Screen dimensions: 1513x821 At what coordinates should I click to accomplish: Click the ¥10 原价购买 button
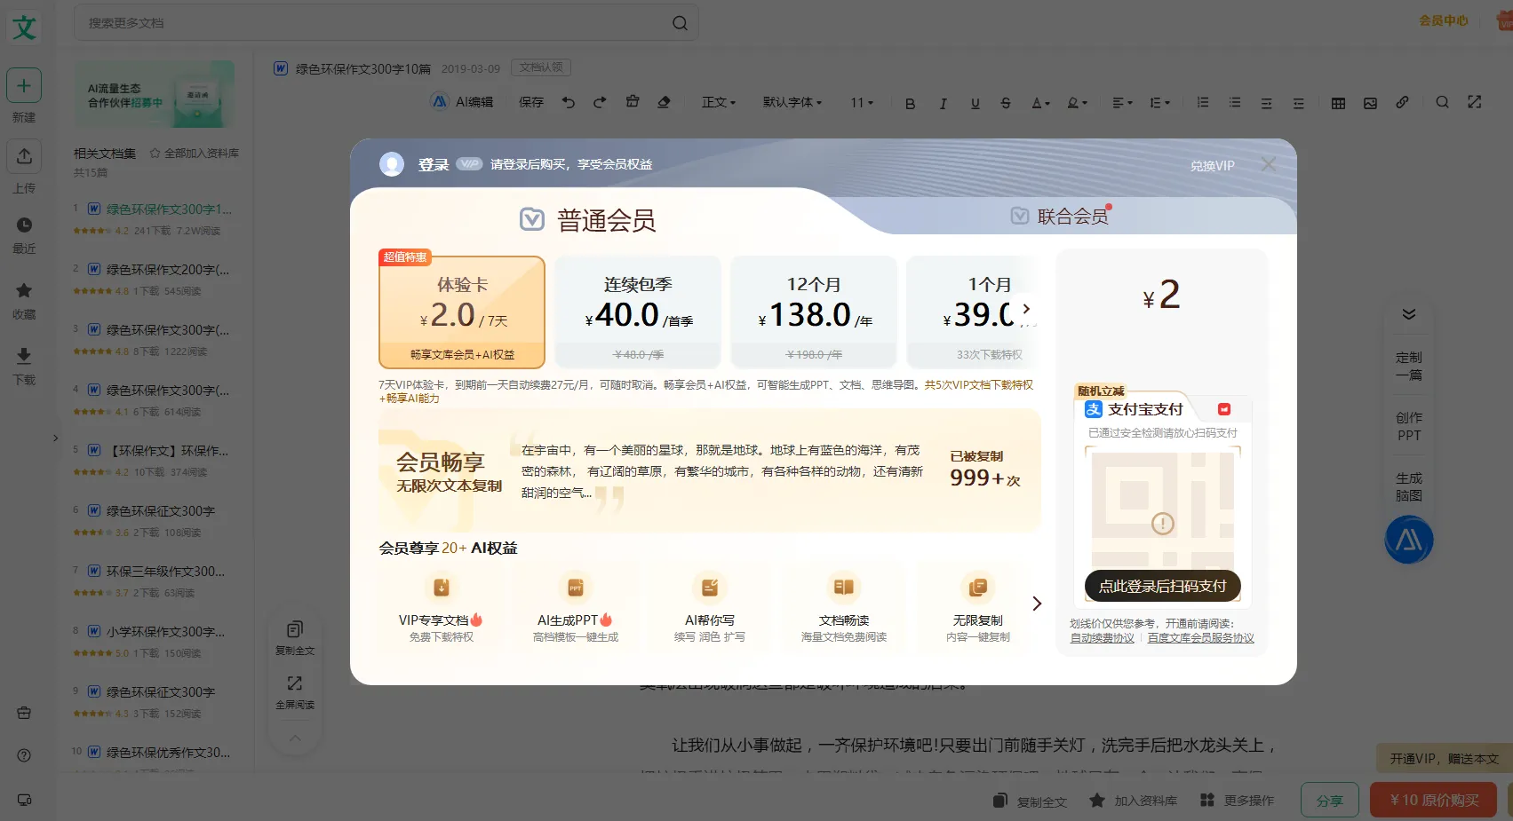click(x=1434, y=801)
